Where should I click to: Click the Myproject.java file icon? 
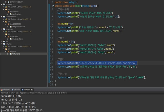(x=11, y=39)
